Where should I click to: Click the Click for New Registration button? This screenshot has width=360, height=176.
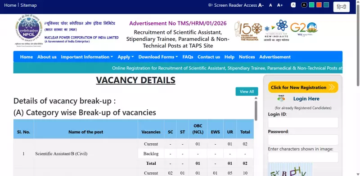tap(303, 87)
